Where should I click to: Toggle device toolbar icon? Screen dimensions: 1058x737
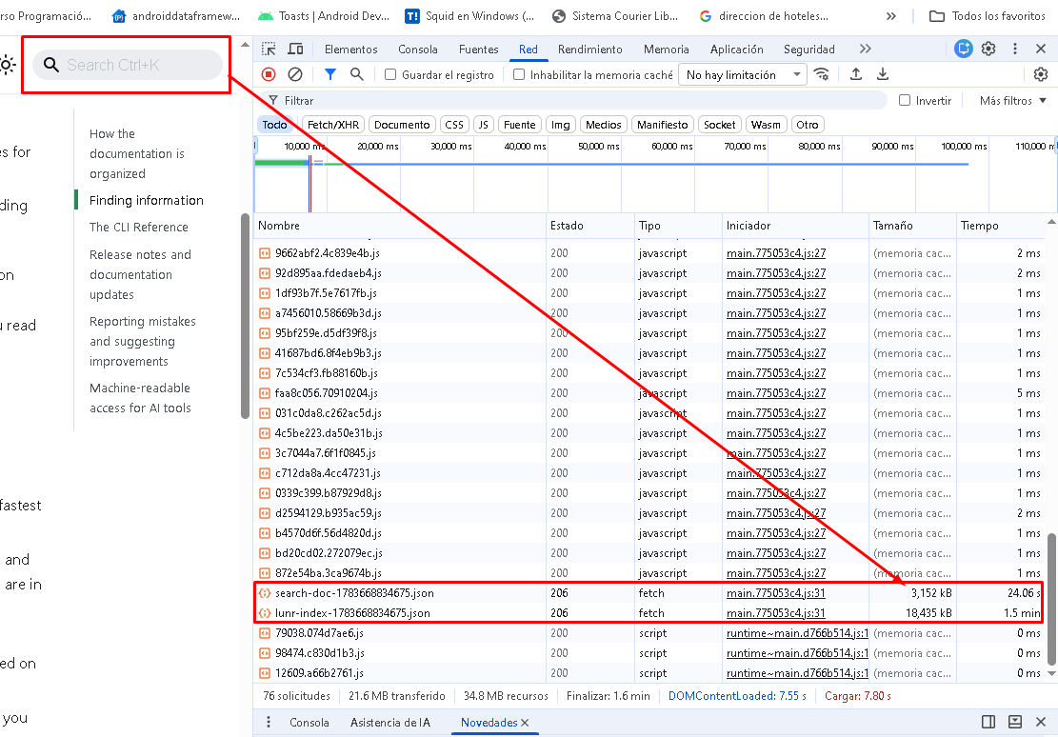tap(295, 49)
